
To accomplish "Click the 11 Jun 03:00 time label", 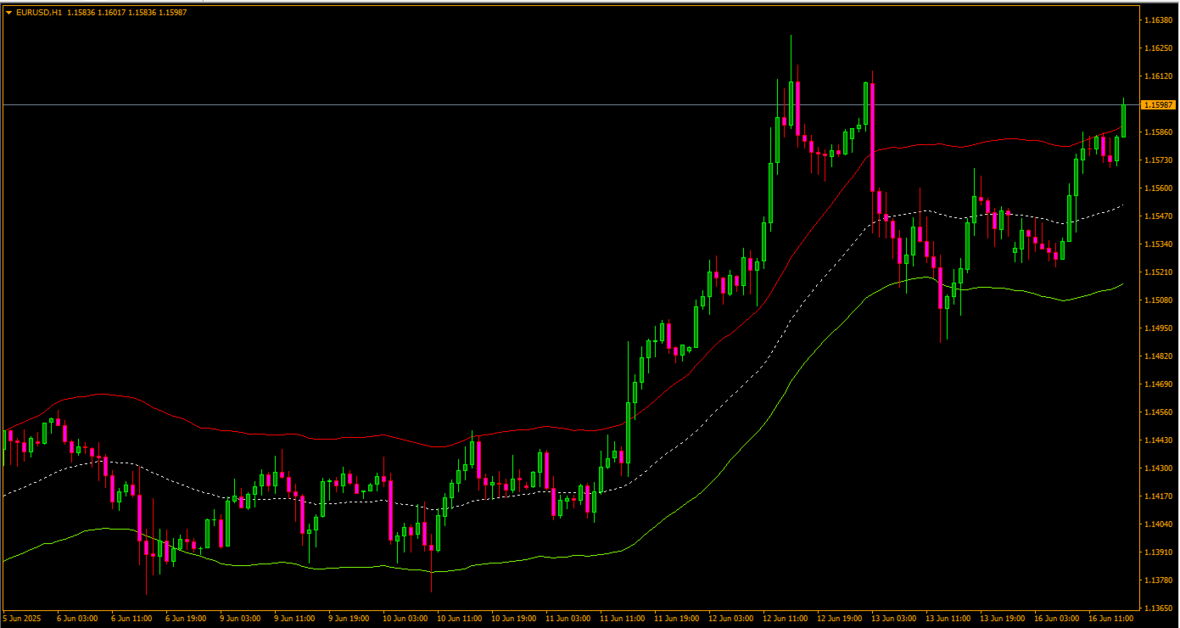I will point(568,619).
